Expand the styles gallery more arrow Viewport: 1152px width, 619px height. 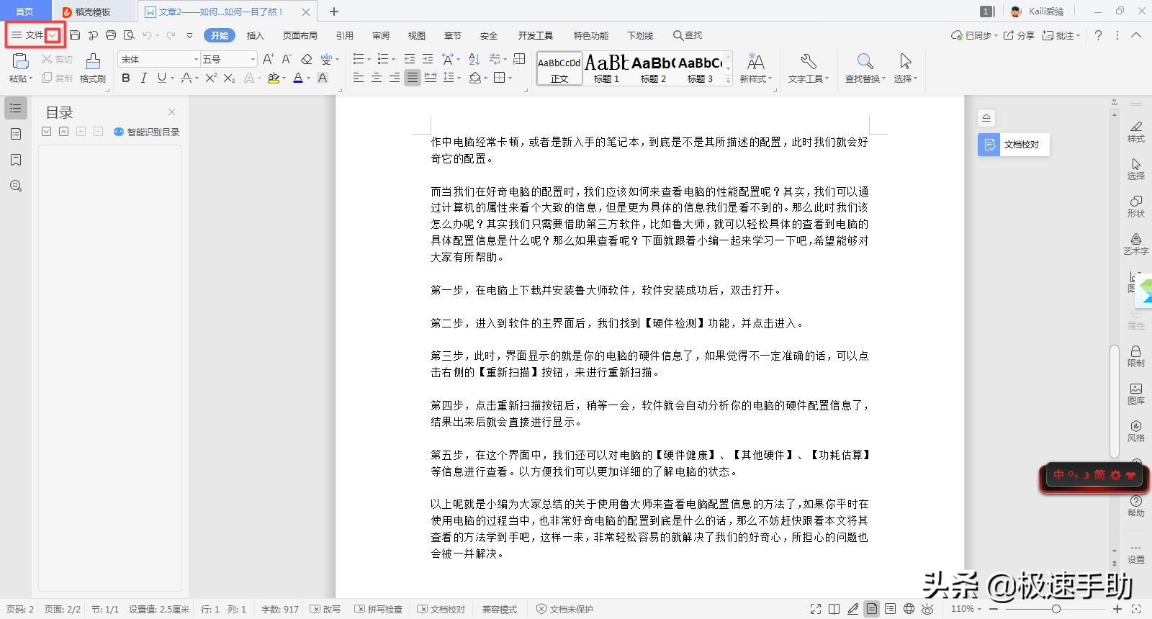coord(728,80)
